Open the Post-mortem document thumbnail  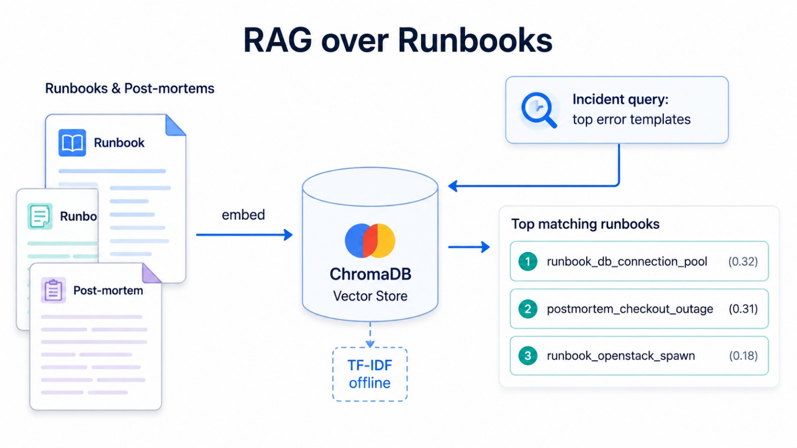[96, 336]
